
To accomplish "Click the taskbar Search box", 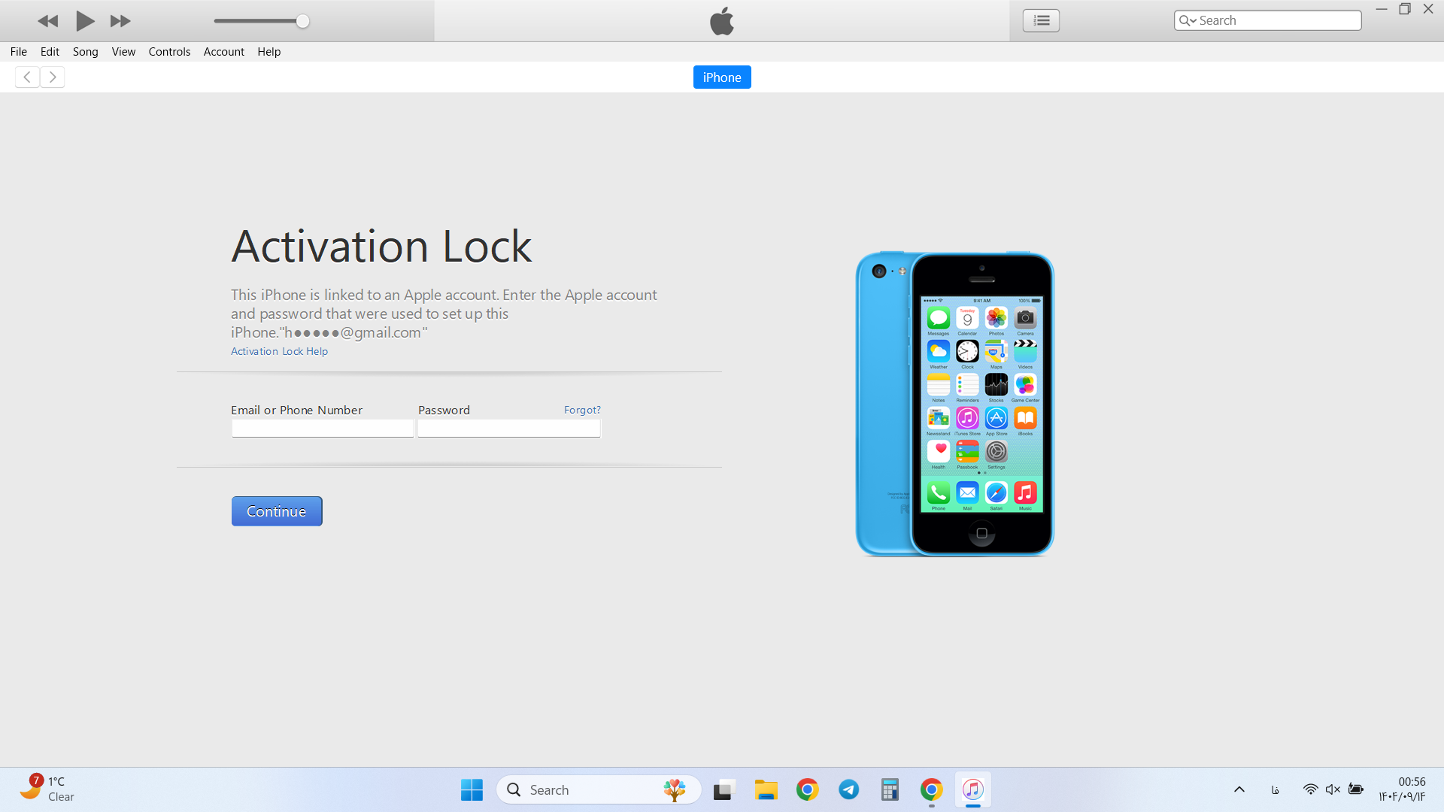I will point(599,789).
